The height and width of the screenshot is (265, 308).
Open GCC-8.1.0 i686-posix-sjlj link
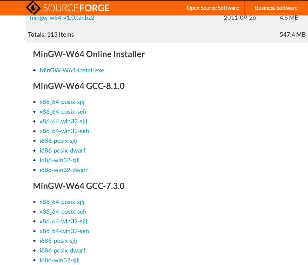point(58,141)
